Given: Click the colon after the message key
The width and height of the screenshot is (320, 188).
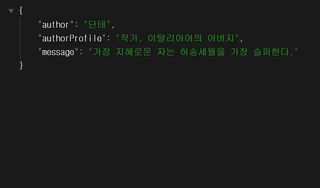Looking at the screenshot, I should click(x=81, y=52).
